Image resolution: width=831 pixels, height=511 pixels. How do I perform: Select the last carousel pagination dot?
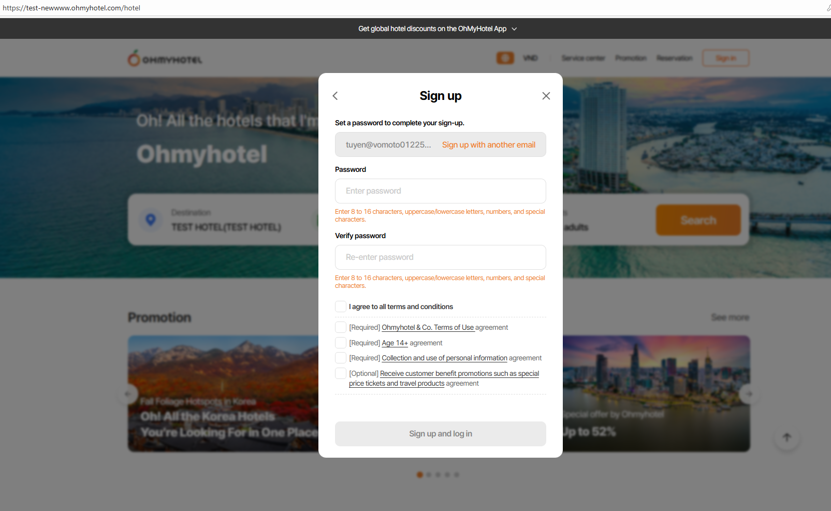(457, 475)
